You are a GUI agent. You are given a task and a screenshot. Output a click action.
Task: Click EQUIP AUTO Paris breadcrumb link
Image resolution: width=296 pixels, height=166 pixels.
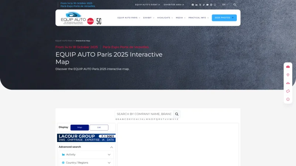pos(64,41)
